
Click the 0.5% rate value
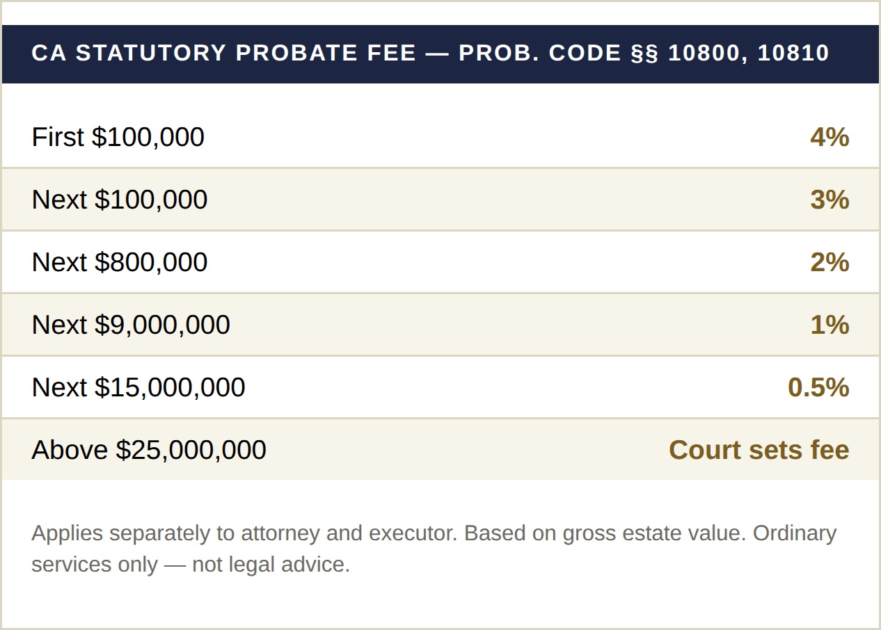pos(818,387)
